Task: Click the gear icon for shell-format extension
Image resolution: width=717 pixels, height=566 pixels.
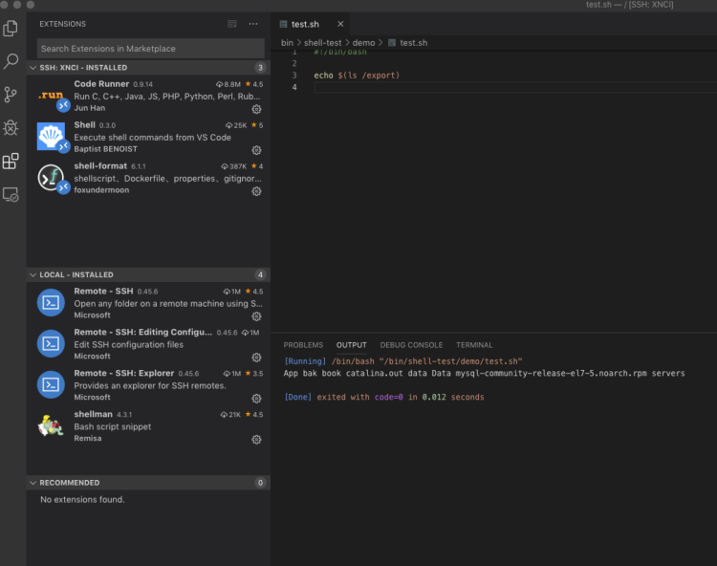Action: click(256, 191)
